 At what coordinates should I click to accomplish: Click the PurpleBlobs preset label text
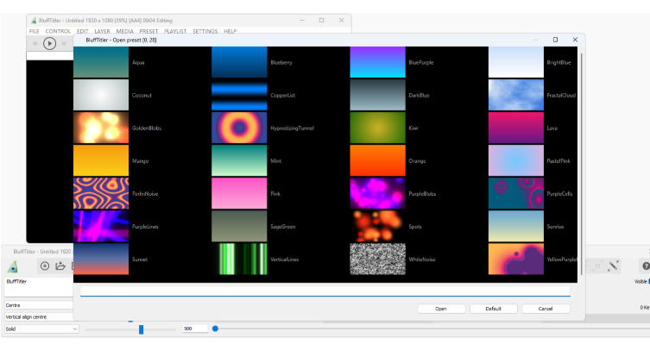point(422,194)
